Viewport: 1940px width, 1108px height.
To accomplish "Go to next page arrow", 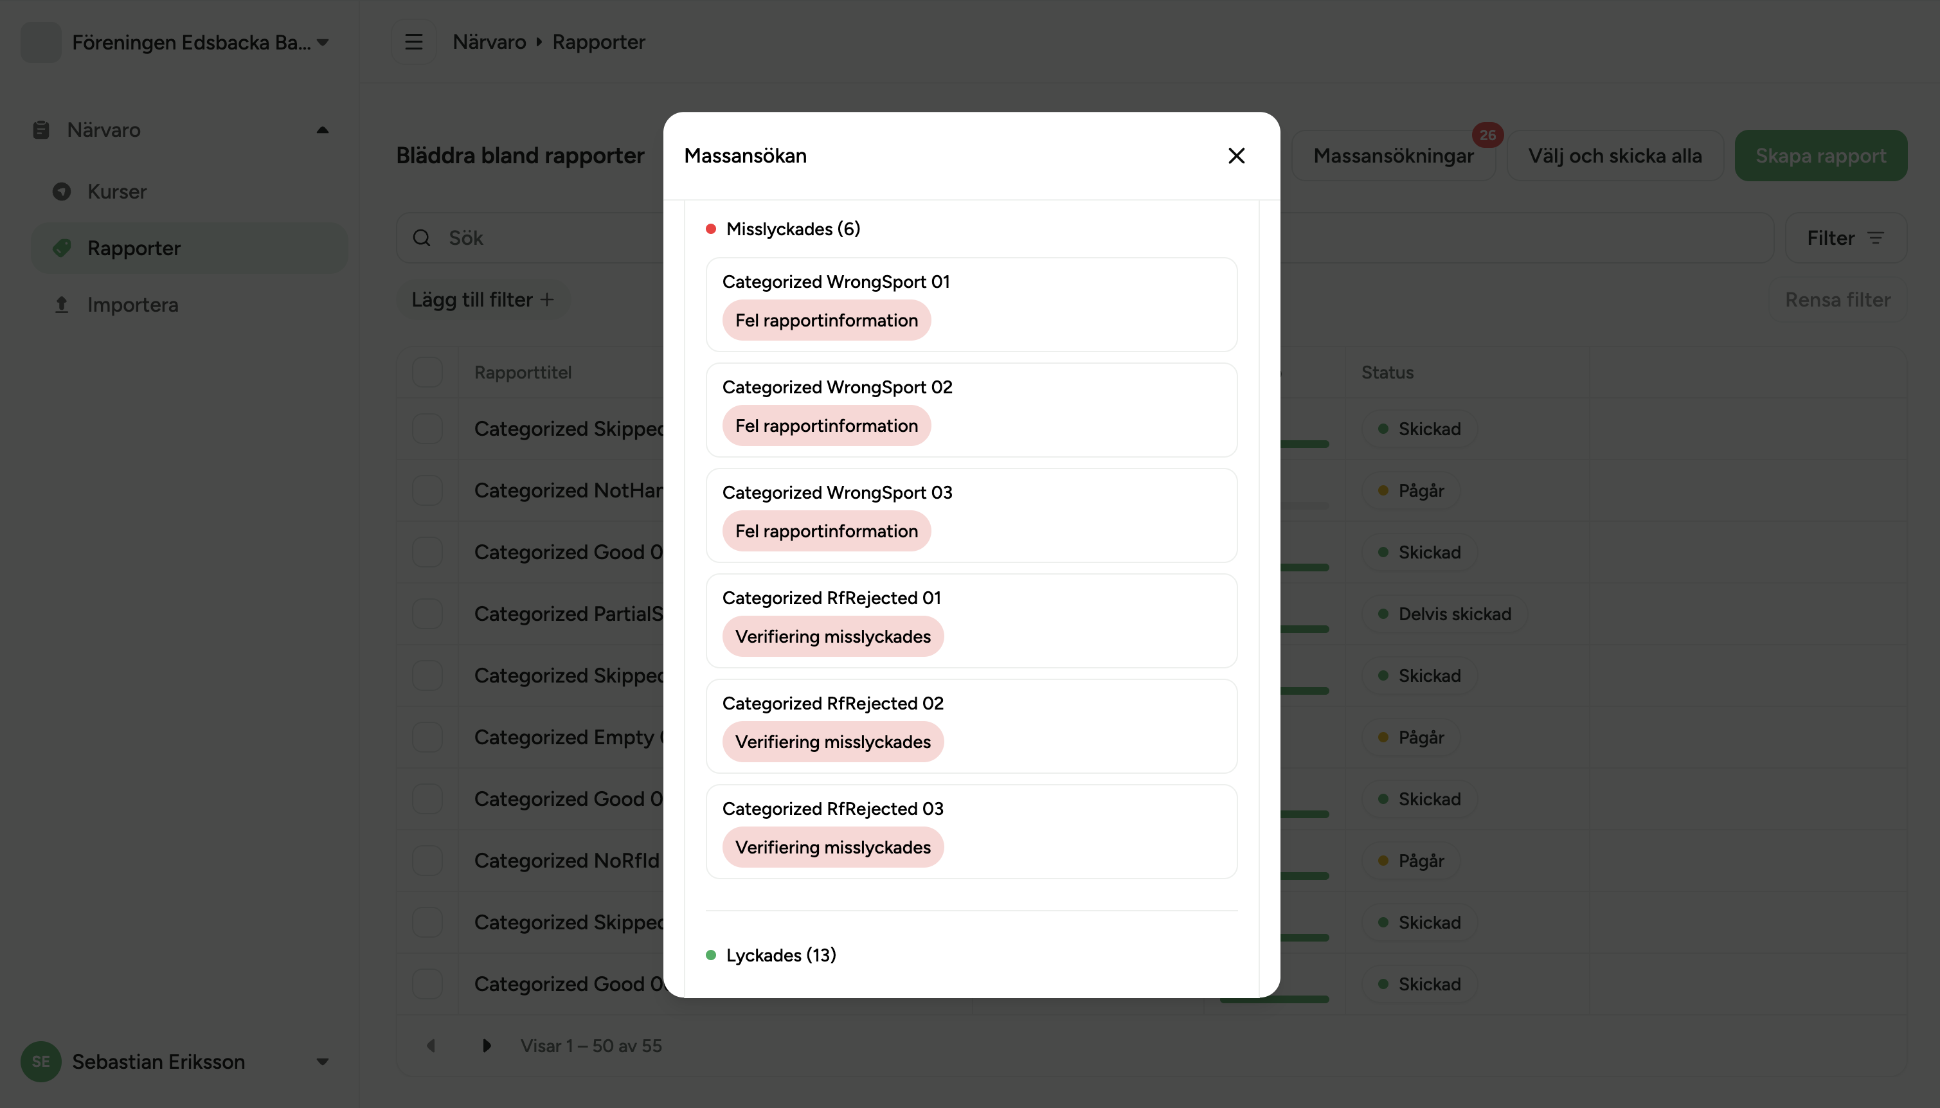I will 487,1046.
